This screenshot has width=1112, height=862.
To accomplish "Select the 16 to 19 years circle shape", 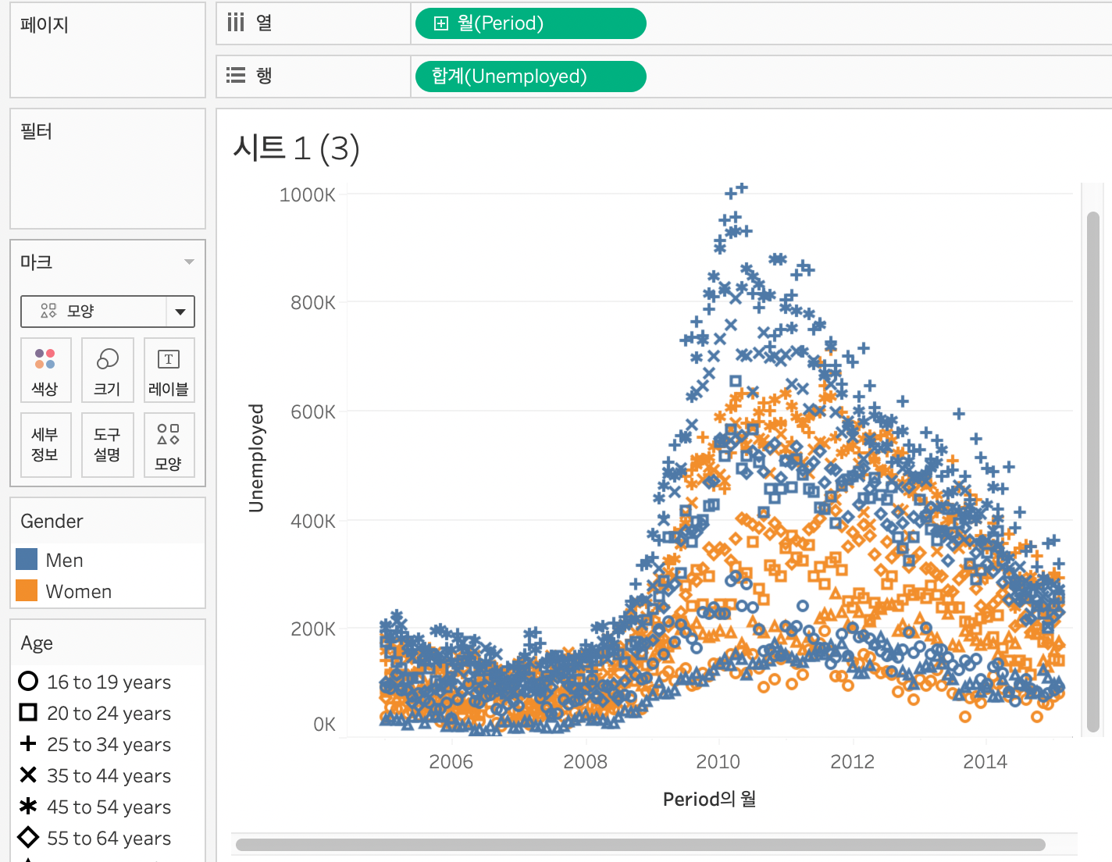I will 28,682.
